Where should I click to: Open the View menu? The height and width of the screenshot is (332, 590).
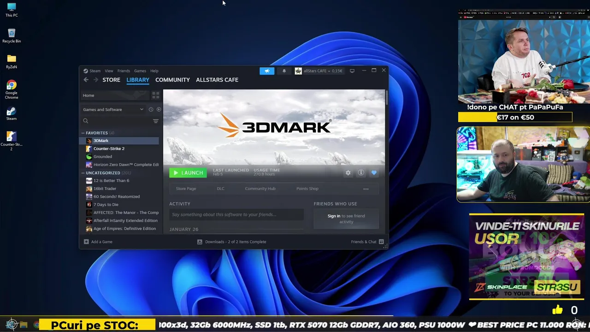pos(109,71)
